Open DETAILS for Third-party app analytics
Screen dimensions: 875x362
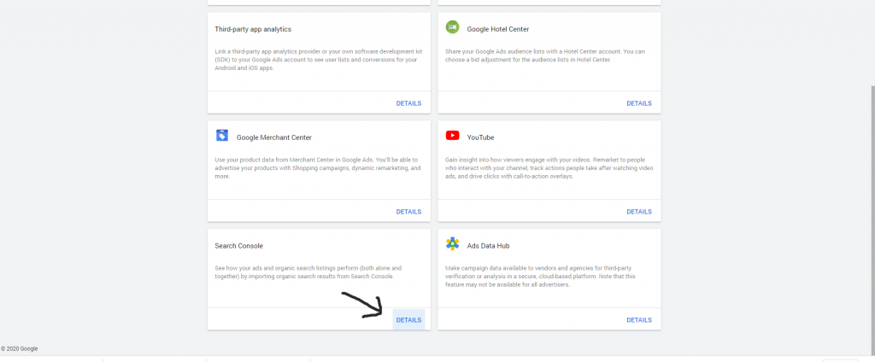pyautogui.click(x=408, y=103)
